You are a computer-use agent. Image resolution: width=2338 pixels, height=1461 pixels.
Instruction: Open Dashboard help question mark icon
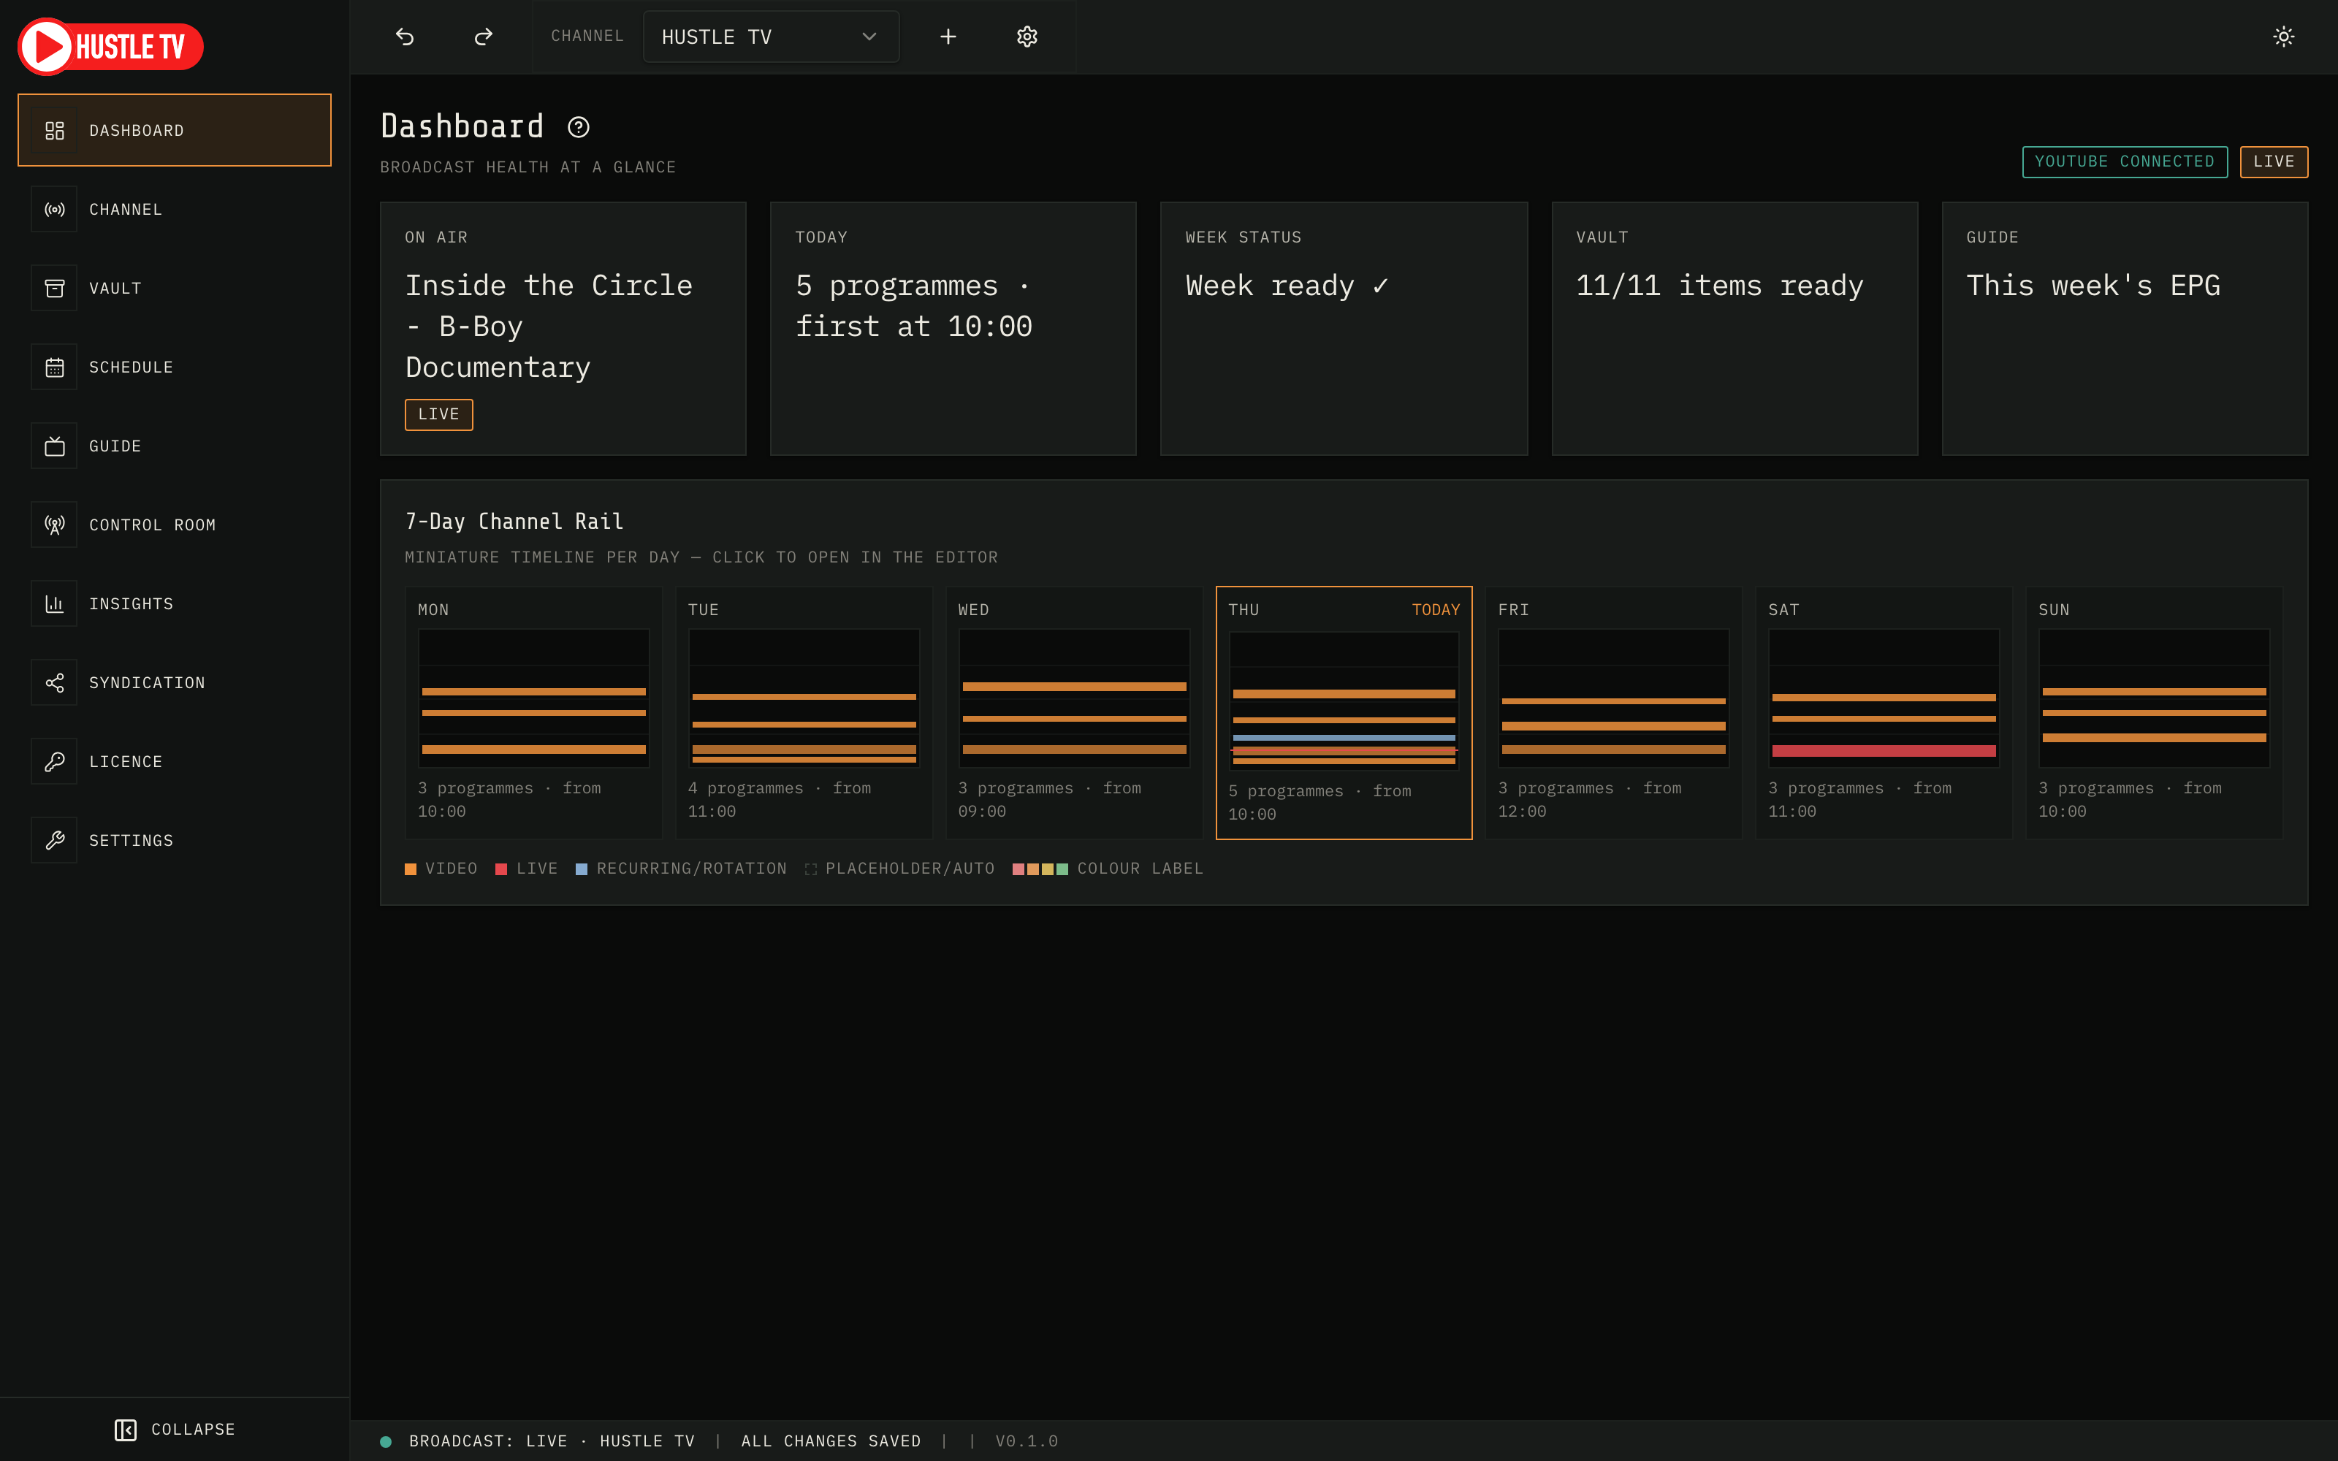(x=578, y=128)
